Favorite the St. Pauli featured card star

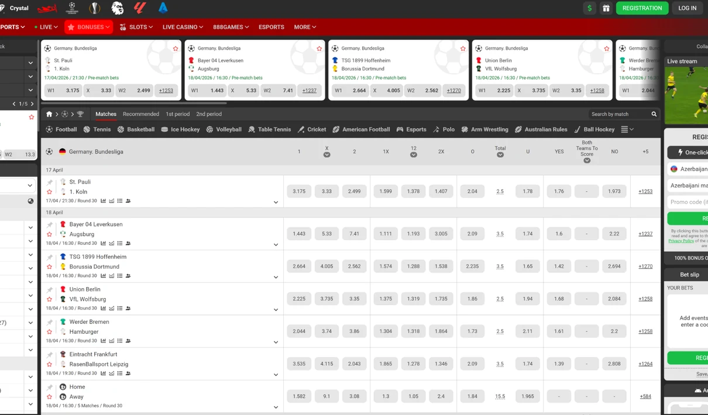(x=176, y=49)
